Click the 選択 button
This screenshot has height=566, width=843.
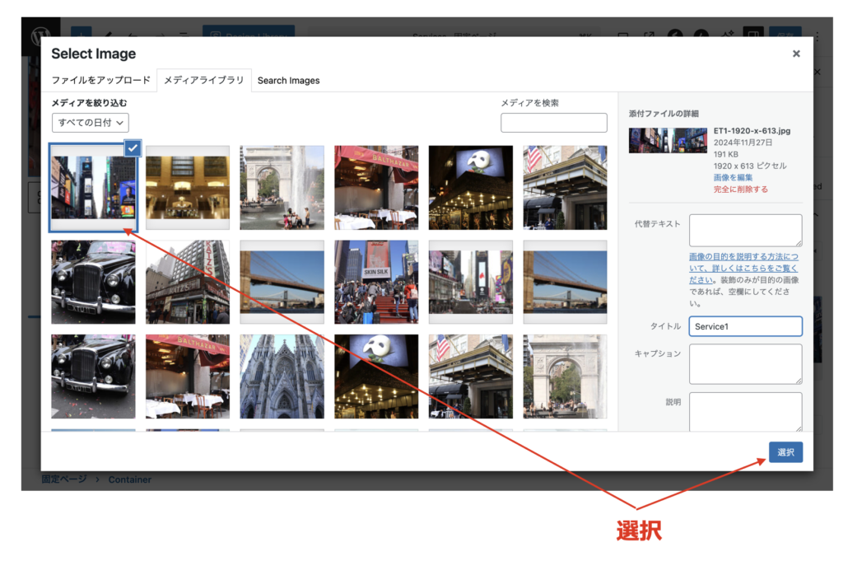click(785, 451)
